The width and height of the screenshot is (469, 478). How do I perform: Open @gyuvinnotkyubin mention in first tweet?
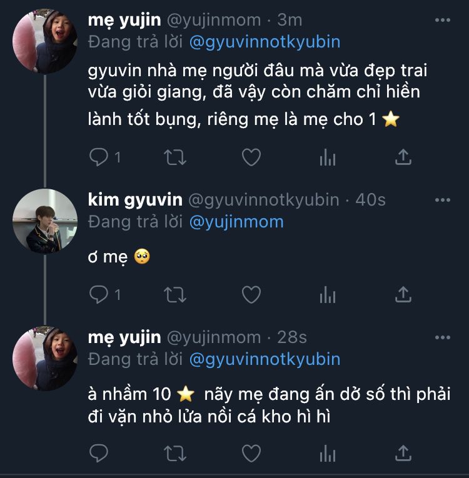click(x=264, y=42)
